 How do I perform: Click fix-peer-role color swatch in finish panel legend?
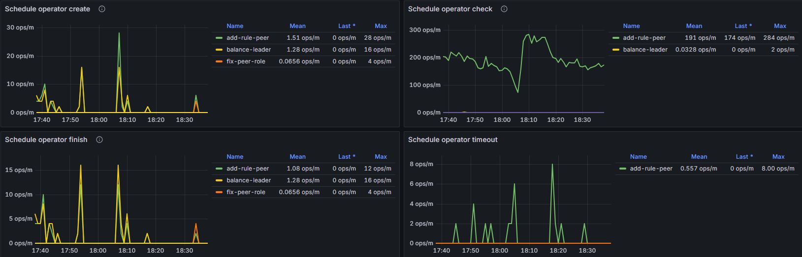219,192
